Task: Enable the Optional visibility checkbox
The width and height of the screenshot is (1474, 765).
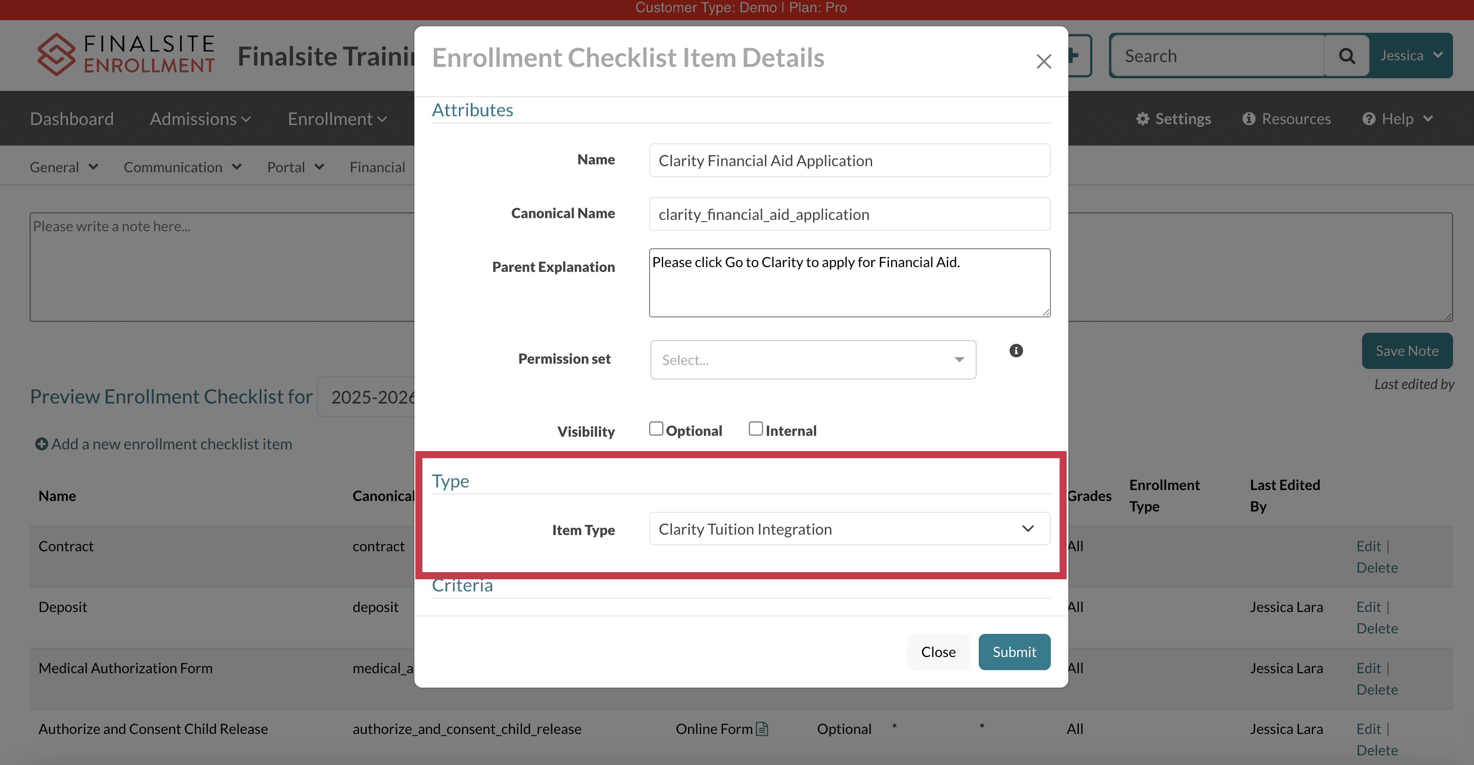Action: tap(656, 428)
